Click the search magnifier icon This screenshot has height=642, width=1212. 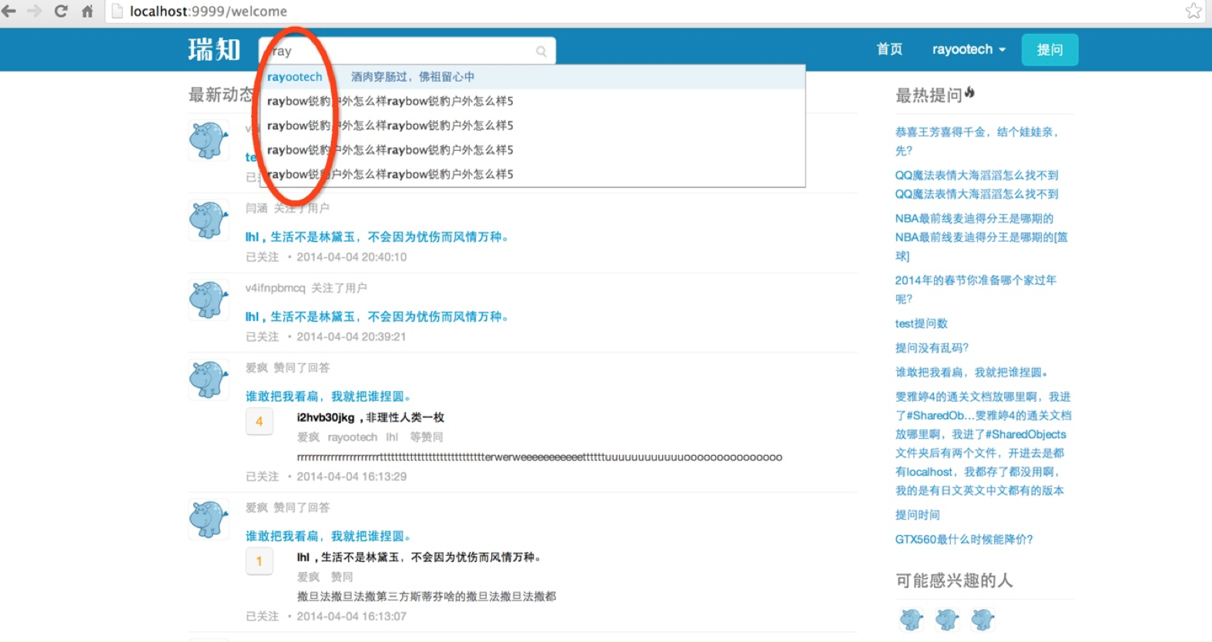point(541,52)
